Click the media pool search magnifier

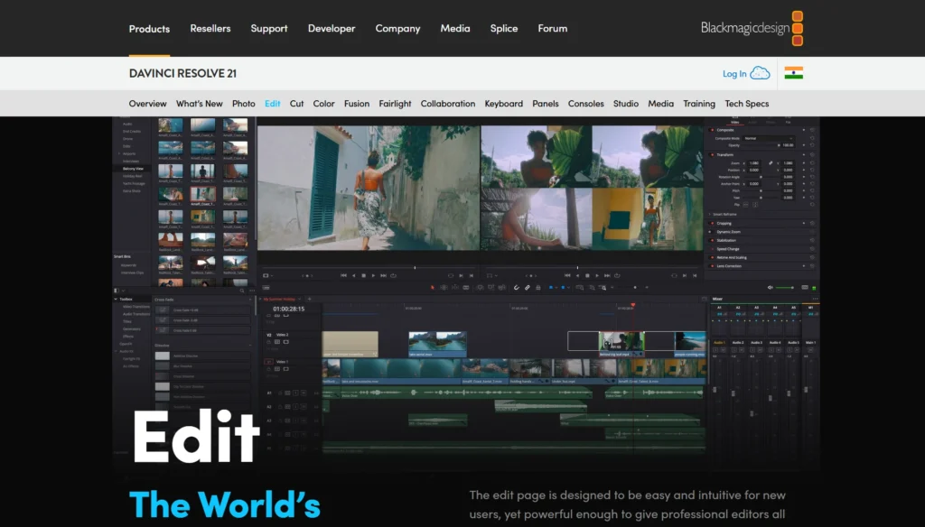pos(242,291)
